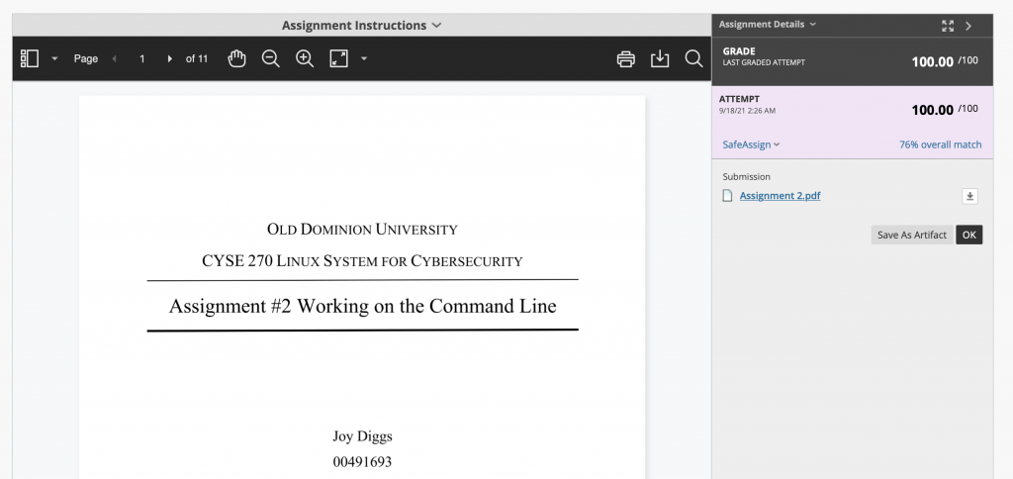Open search in the document viewer

(693, 58)
